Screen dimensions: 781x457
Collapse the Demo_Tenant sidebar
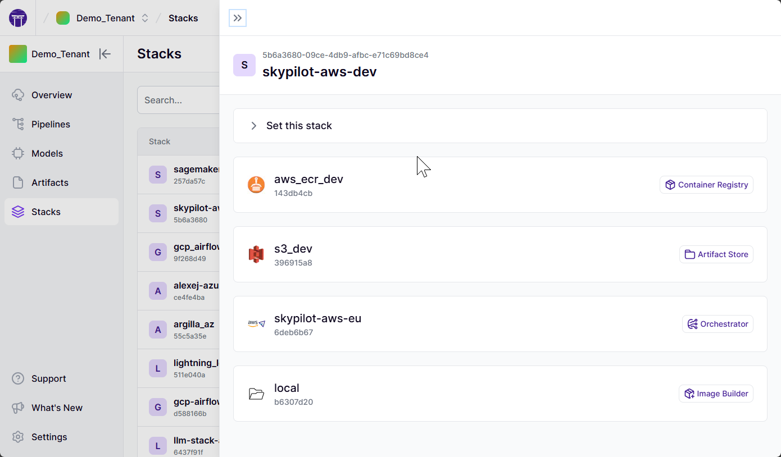[x=105, y=54]
